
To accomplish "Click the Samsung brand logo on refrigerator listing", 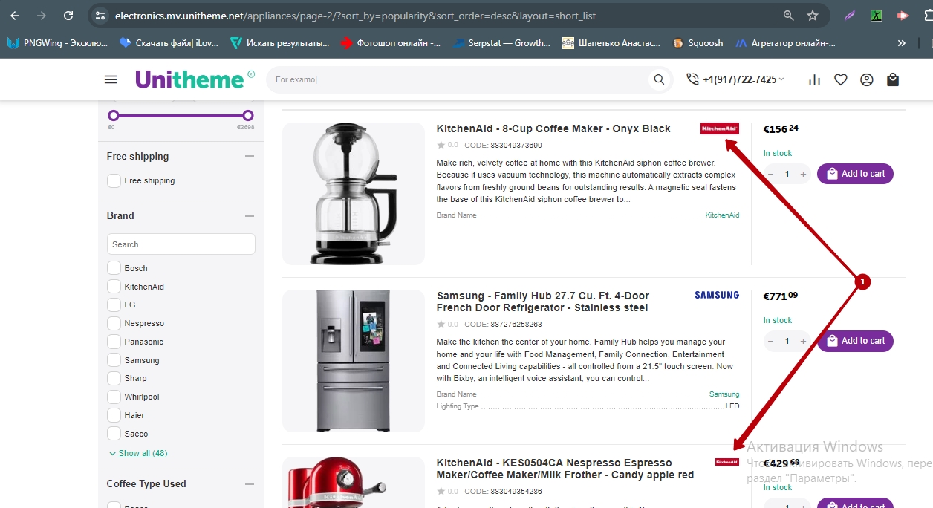I will point(717,295).
